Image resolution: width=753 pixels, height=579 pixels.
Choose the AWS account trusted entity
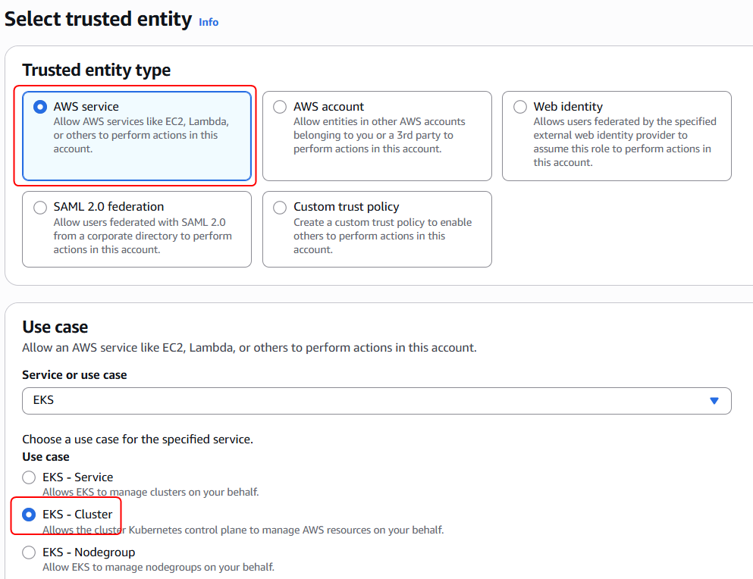(281, 107)
